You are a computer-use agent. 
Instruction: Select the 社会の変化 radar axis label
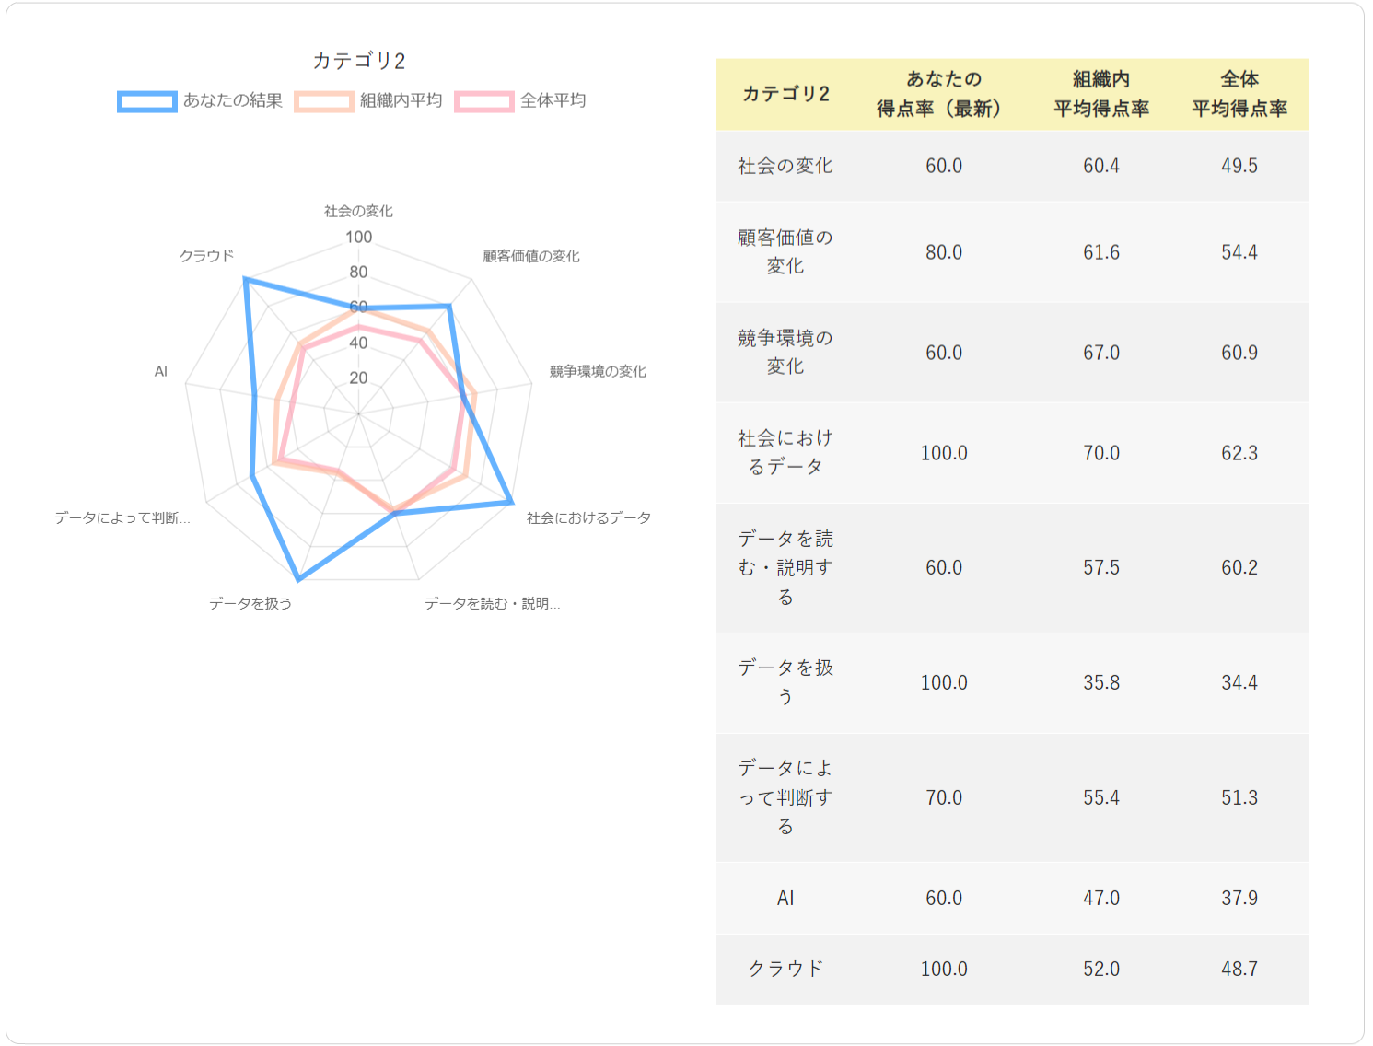pos(358,211)
